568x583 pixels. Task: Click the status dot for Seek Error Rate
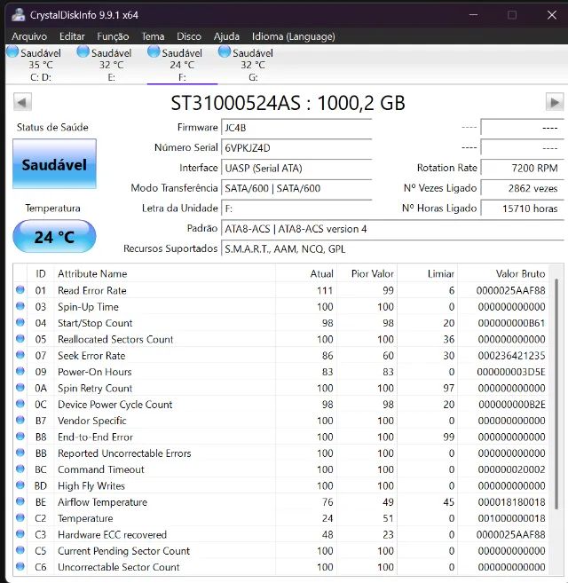[x=20, y=355]
